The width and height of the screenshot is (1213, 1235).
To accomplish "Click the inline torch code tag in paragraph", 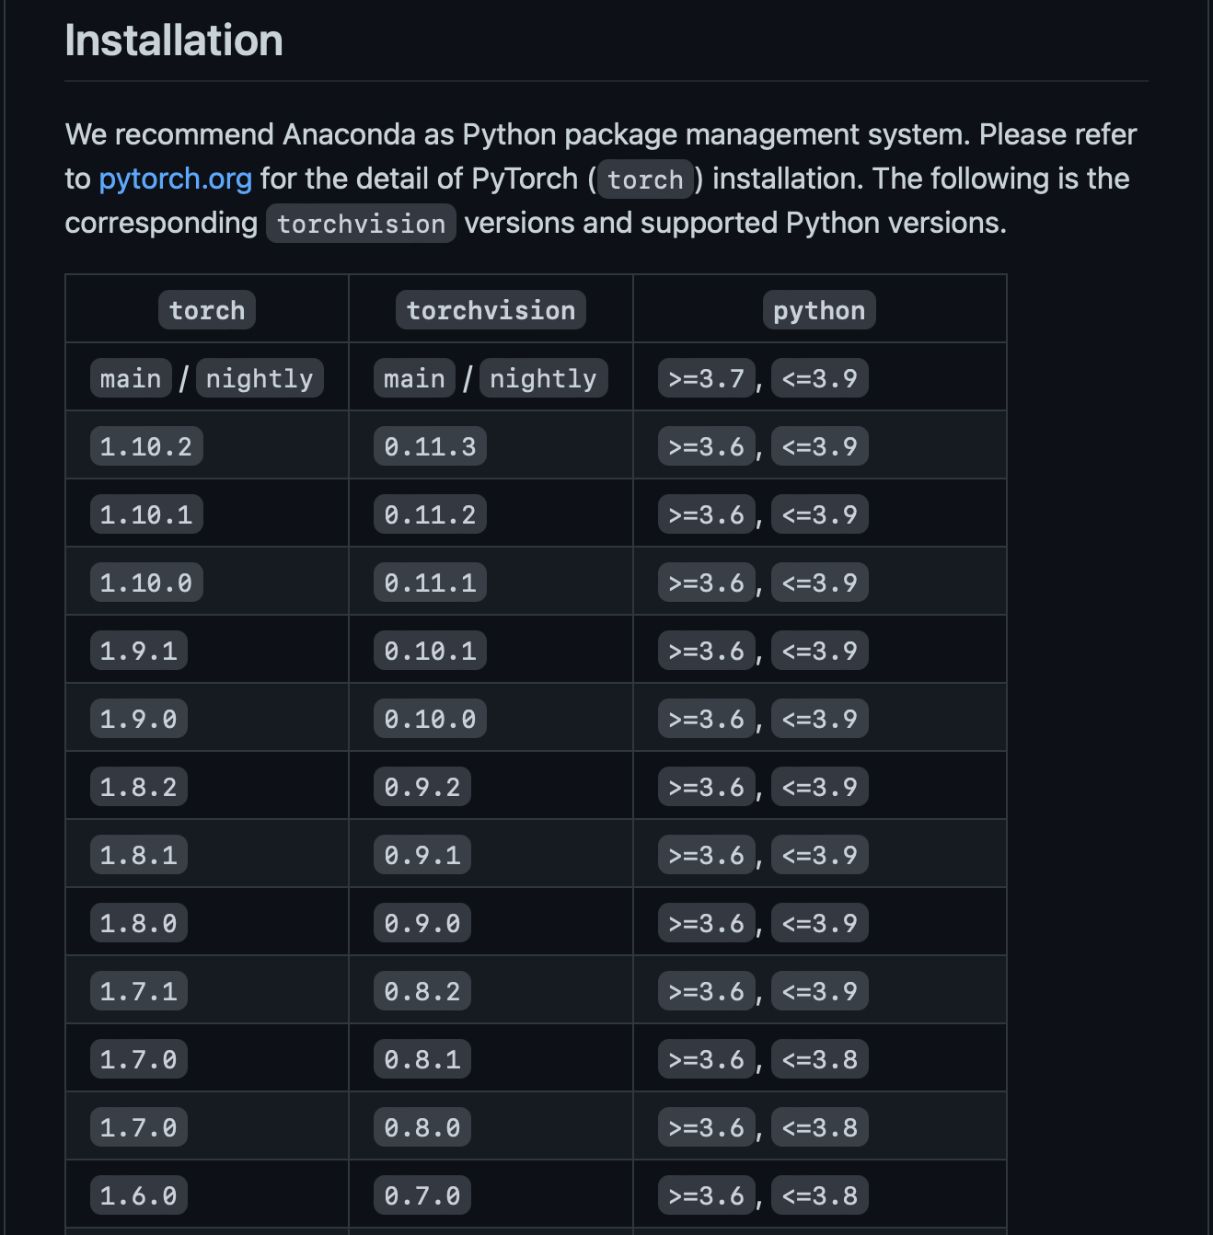I will (x=645, y=179).
